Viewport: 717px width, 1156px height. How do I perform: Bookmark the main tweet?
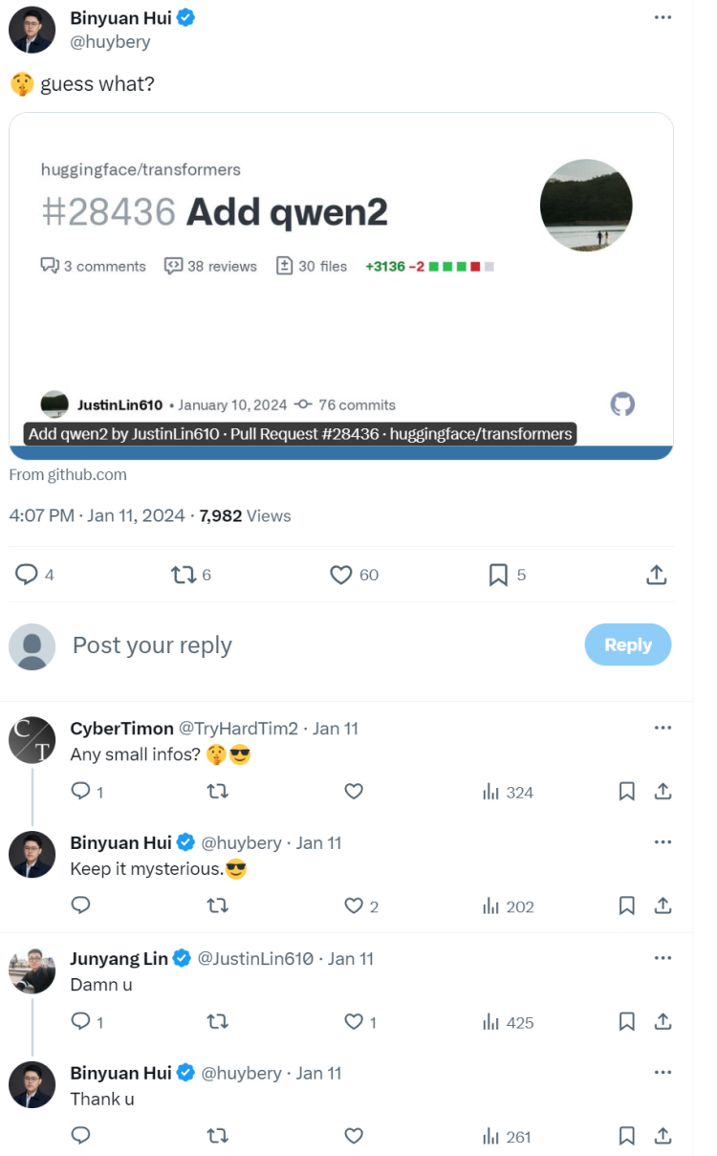pyautogui.click(x=498, y=575)
